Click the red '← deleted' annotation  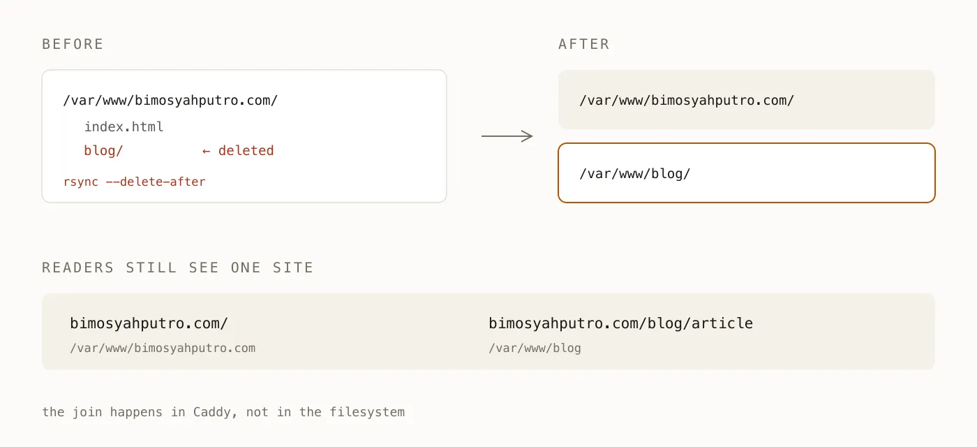tap(238, 150)
